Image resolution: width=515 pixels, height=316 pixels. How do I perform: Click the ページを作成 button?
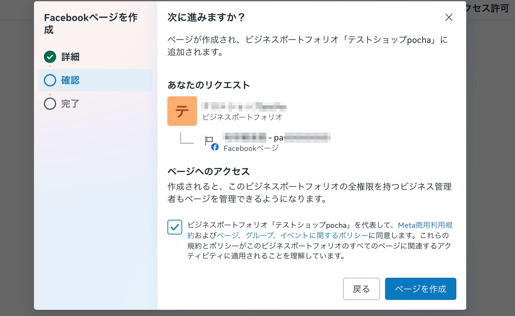click(x=421, y=289)
